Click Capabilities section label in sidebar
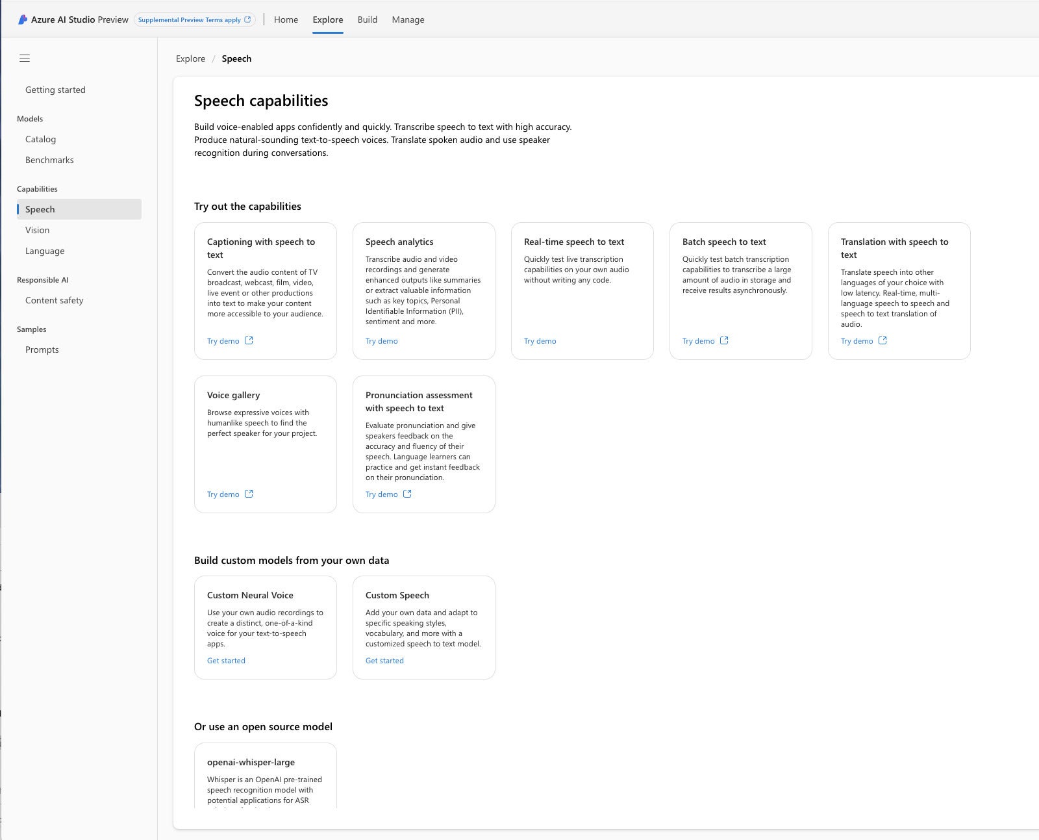Screen dimensions: 1039x840 (37, 189)
